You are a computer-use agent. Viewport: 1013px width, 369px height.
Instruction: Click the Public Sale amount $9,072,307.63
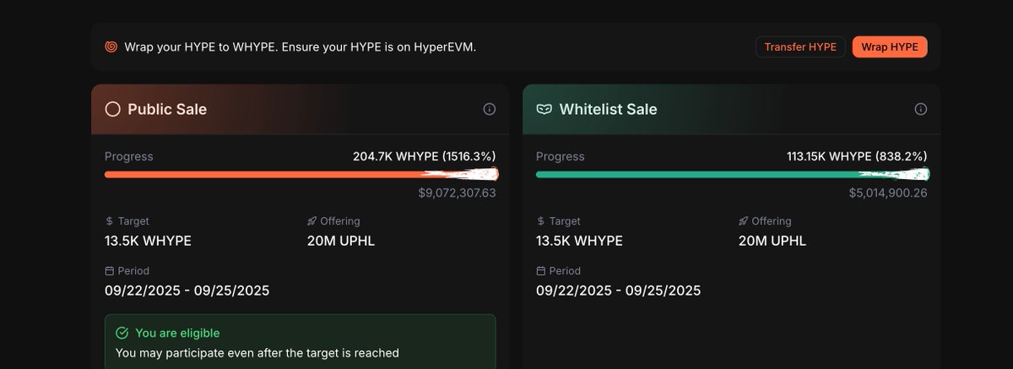tap(457, 193)
